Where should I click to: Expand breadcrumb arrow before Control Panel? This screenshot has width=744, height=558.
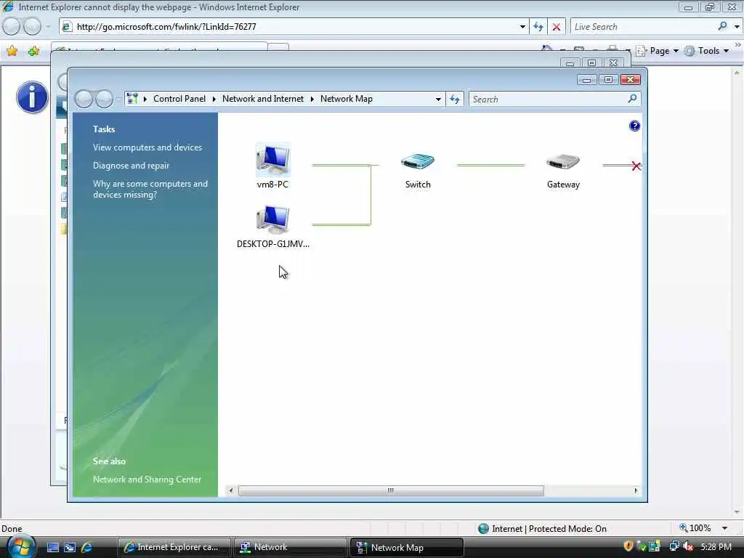click(145, 99)
